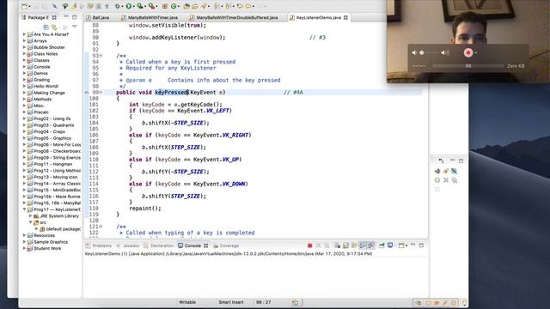The height and width of the screenshot is (309, 550).
Task: Click the green run icon in right side panel
Action: click(x=437, y=180)
